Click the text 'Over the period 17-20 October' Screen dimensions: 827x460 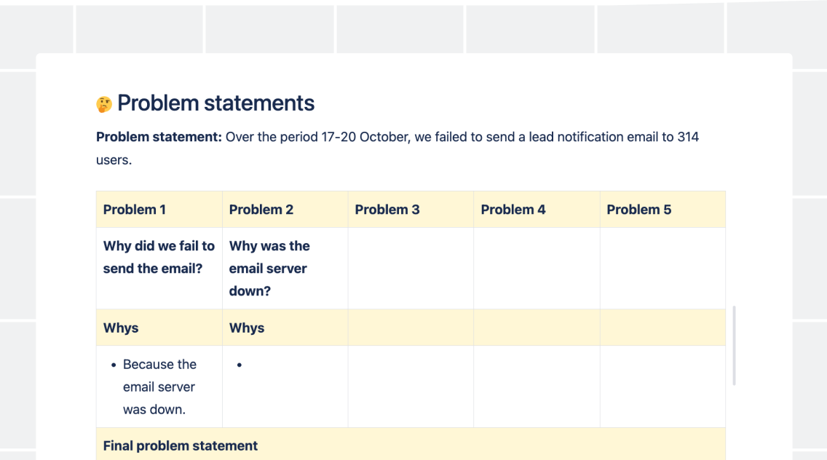318,137
